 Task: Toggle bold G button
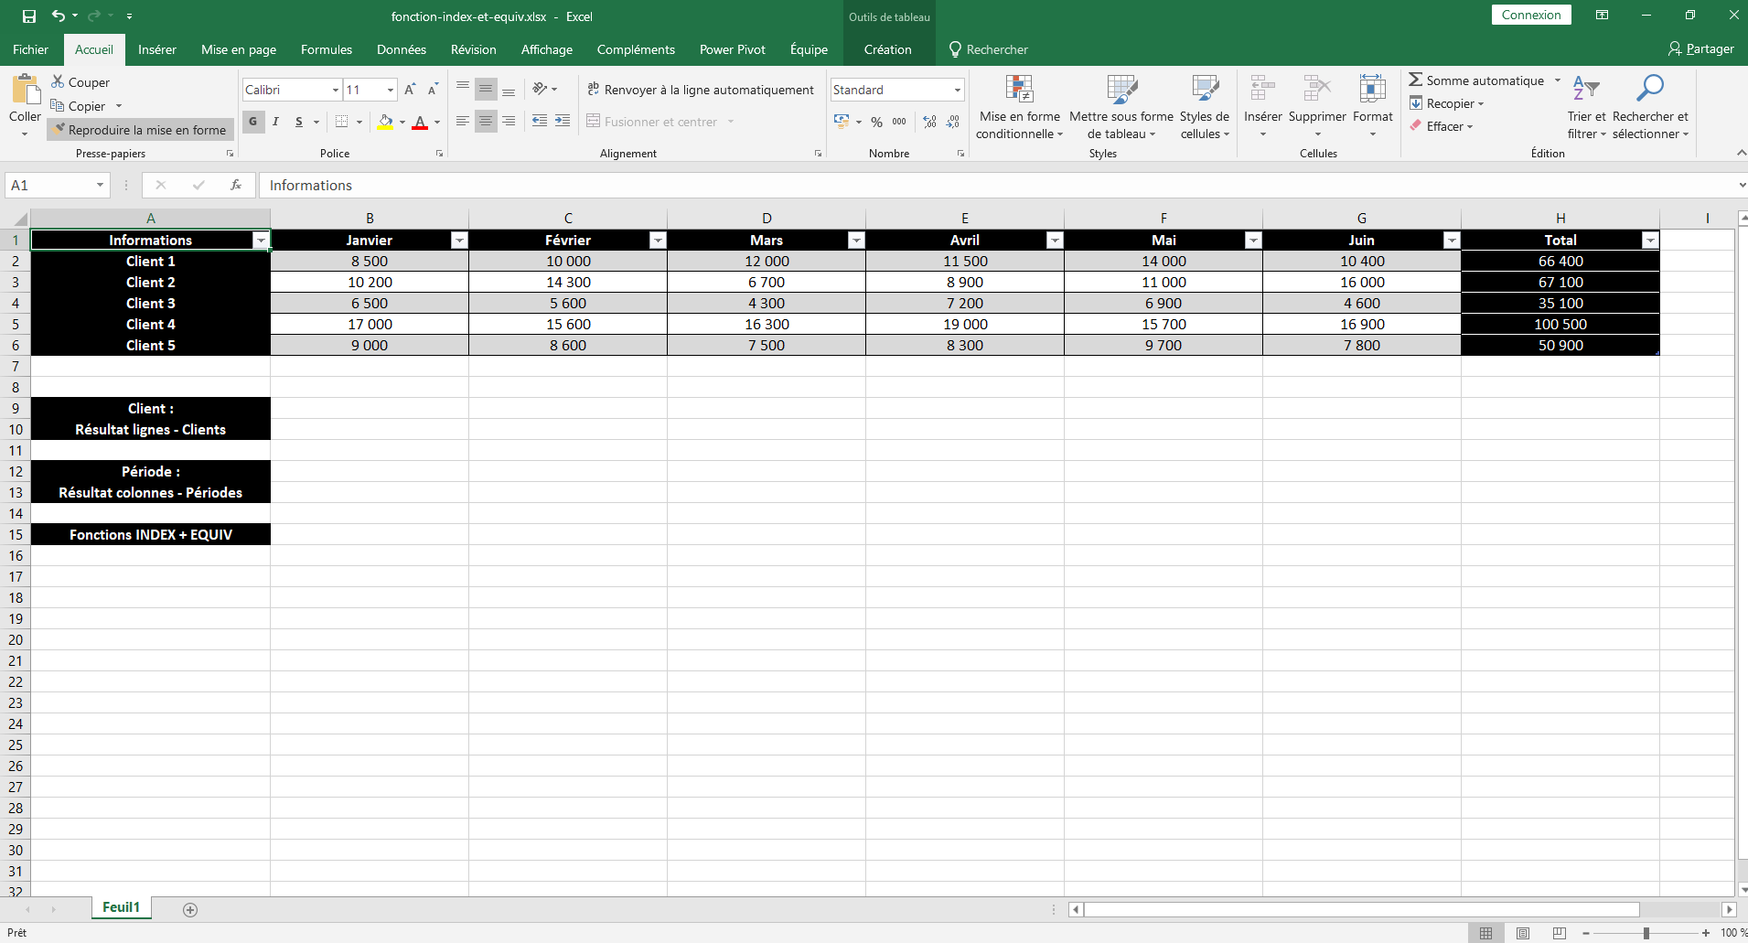253,122
